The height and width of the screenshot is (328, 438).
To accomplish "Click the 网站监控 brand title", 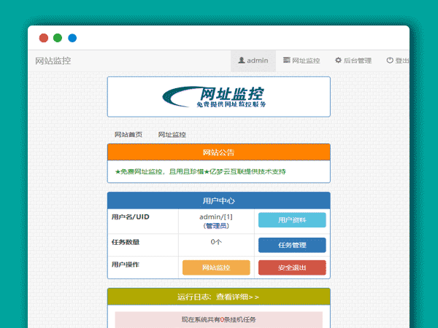I will (x=53, y=60).
